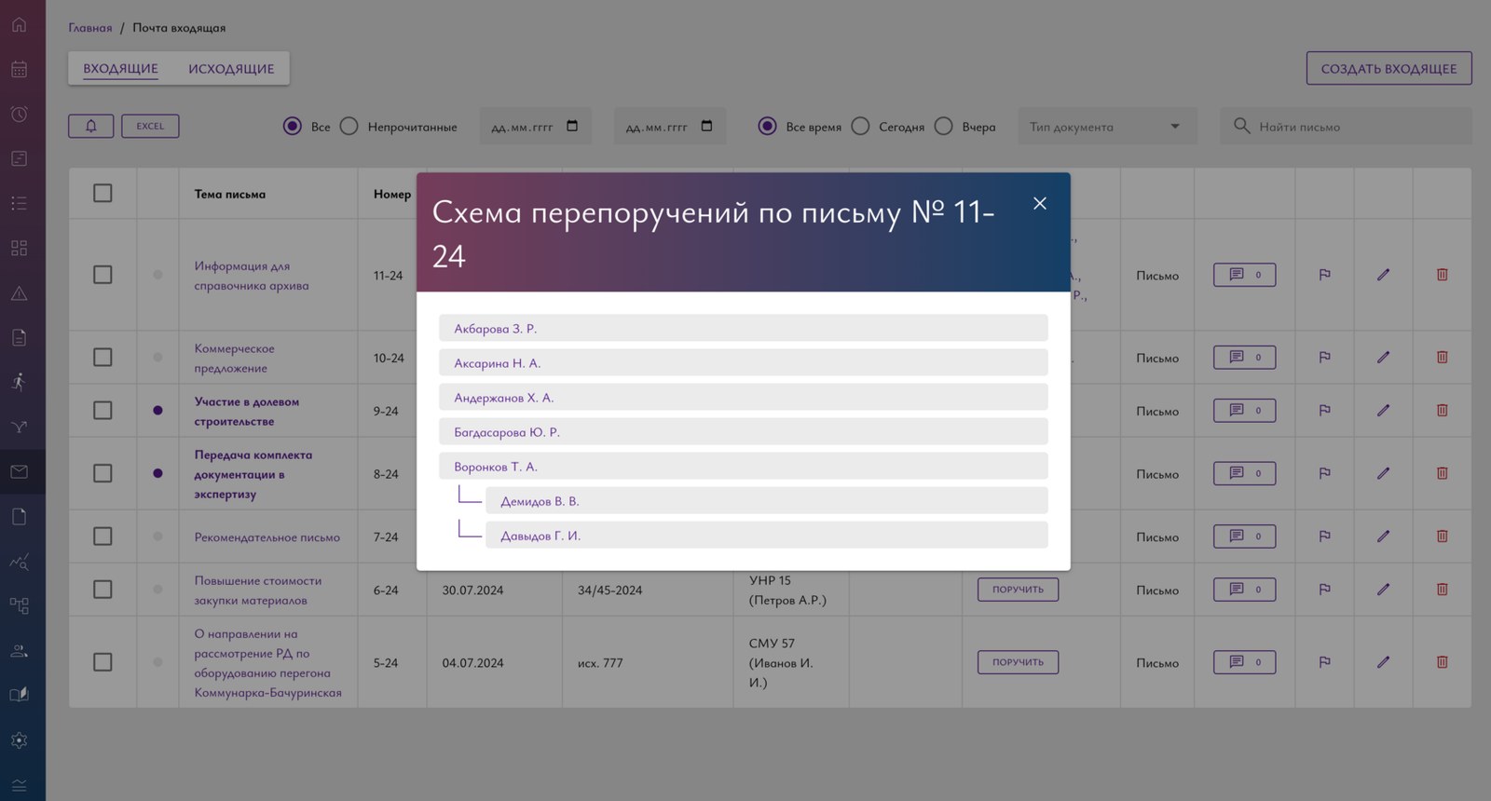Open the home icon in sidebar
The image size is (1491, 801).
pos(19,24)
